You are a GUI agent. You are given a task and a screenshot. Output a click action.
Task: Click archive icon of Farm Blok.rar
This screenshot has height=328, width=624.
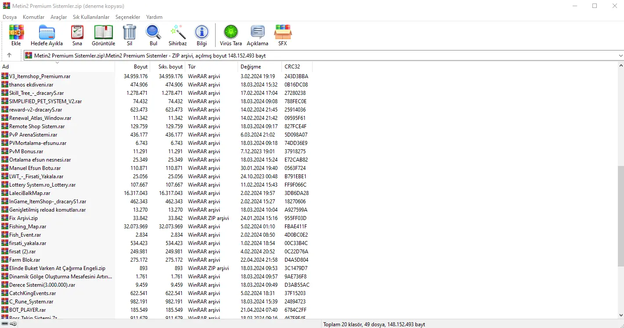click(5, 260)
